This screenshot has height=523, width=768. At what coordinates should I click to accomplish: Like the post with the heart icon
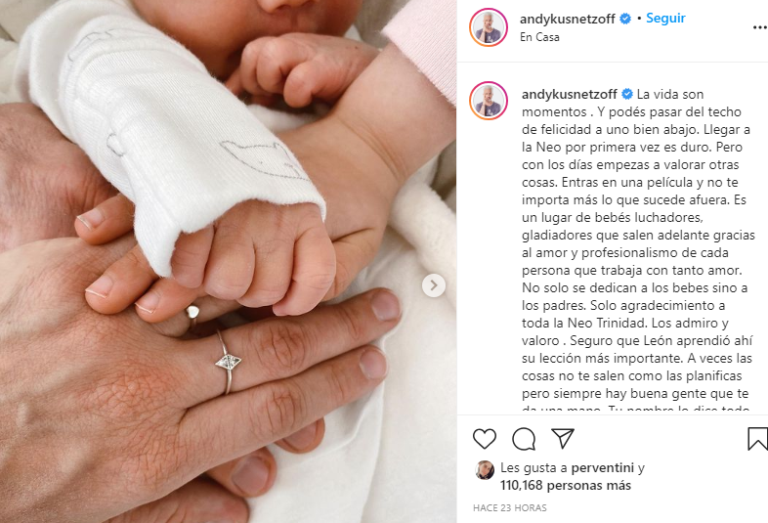click(485, 438)
